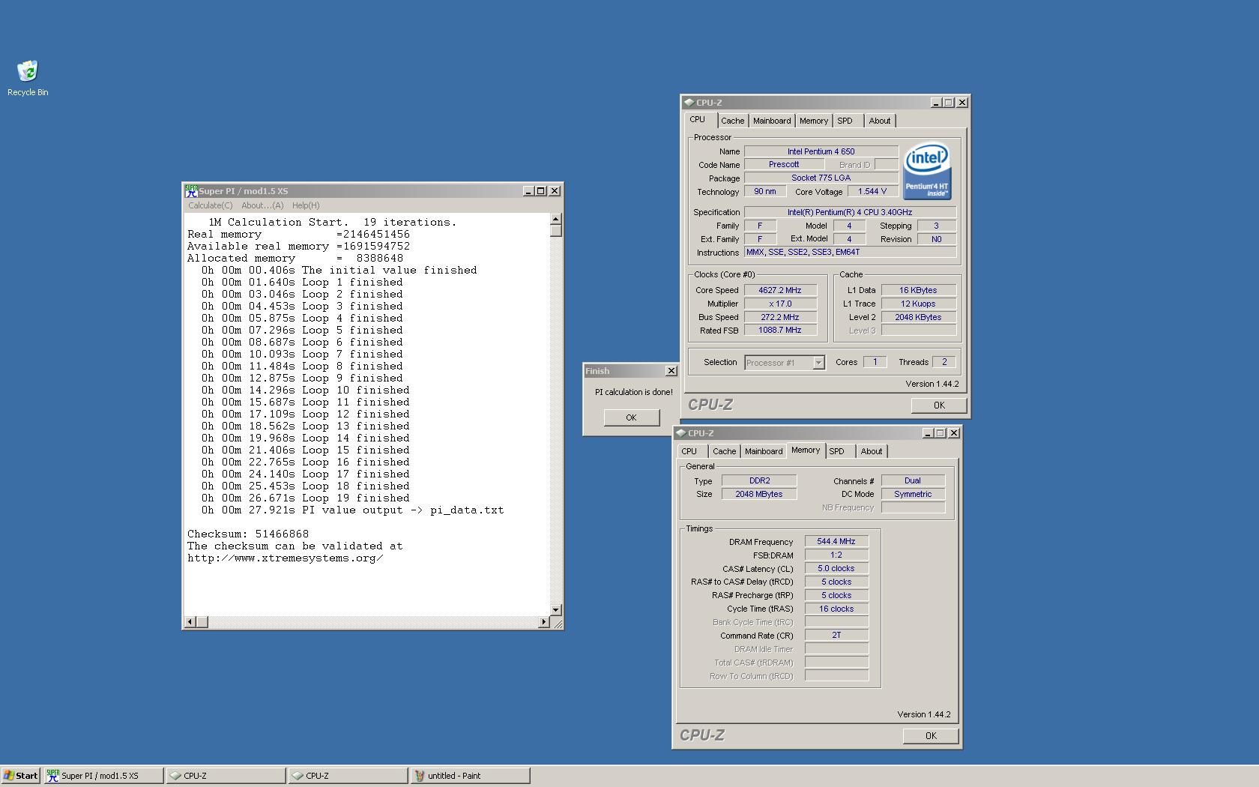The height and width of the screenshot is (787, 1259).
Task: Click the xtremesystems.org URL text
Action: point(285,558)
